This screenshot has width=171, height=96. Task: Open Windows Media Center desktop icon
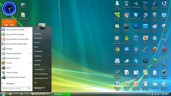(x=126, y=40)
